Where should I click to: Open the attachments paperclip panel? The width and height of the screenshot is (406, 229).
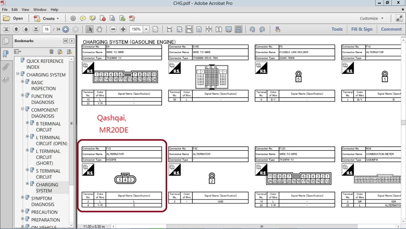(5, 67)
